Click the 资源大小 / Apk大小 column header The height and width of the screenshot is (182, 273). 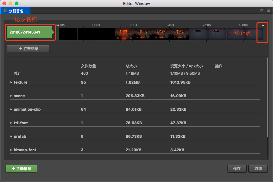click(x=187, y=66)
